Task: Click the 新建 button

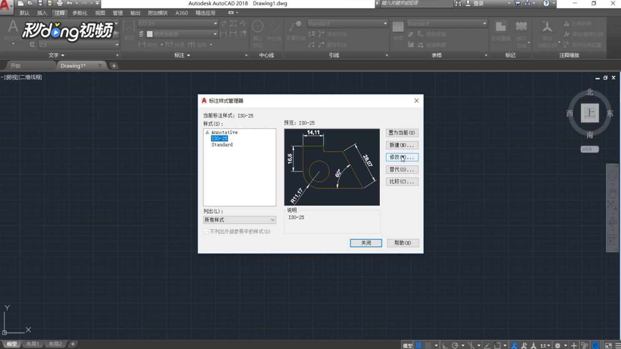Action: (402, 145)
